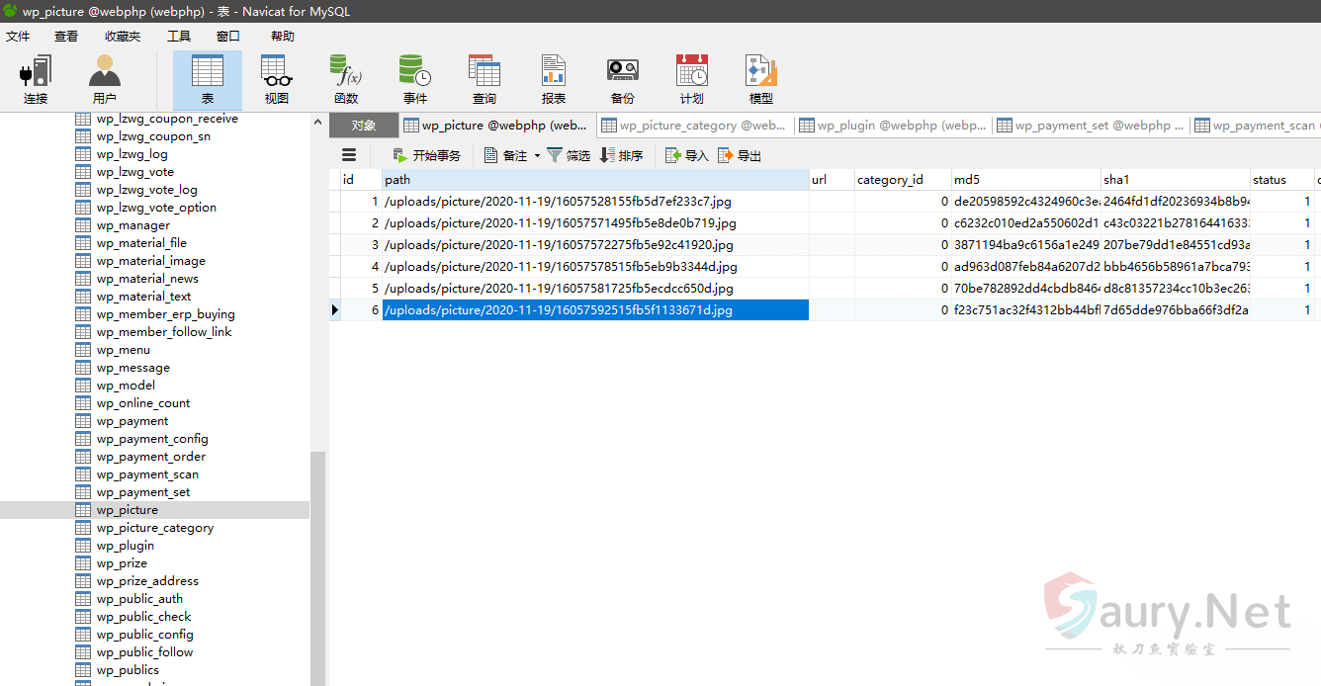This screenshot has width=1321, height=686.
Task: Open the Query (查询) toolbar icon
Action: pyautogui.click(x=484, y=79)
